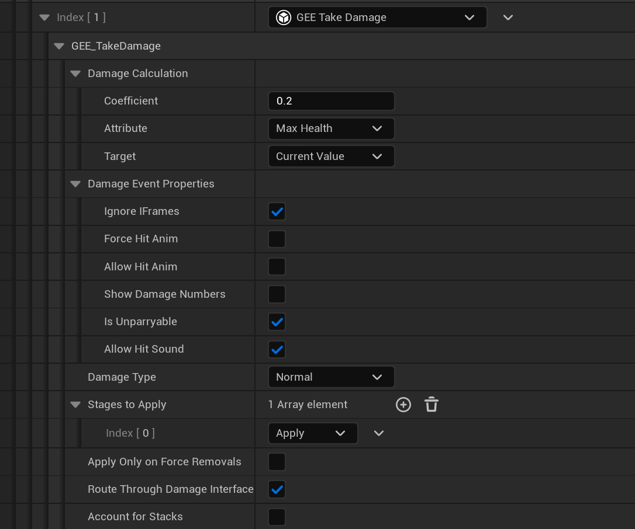Collapse the Damage Calculation section

point(75,74)
